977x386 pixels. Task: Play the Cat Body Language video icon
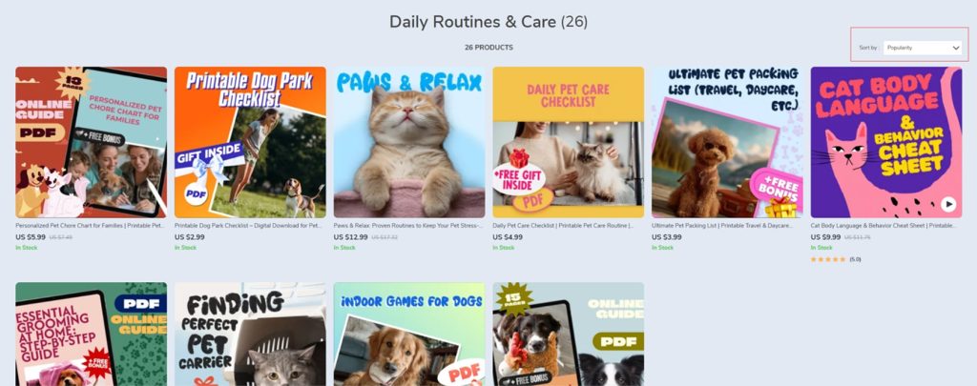(x=948, y=204)
